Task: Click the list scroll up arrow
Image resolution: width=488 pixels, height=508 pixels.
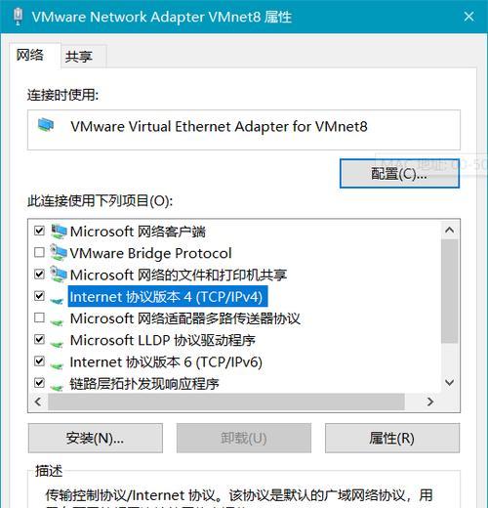Action: coord(450,231)
